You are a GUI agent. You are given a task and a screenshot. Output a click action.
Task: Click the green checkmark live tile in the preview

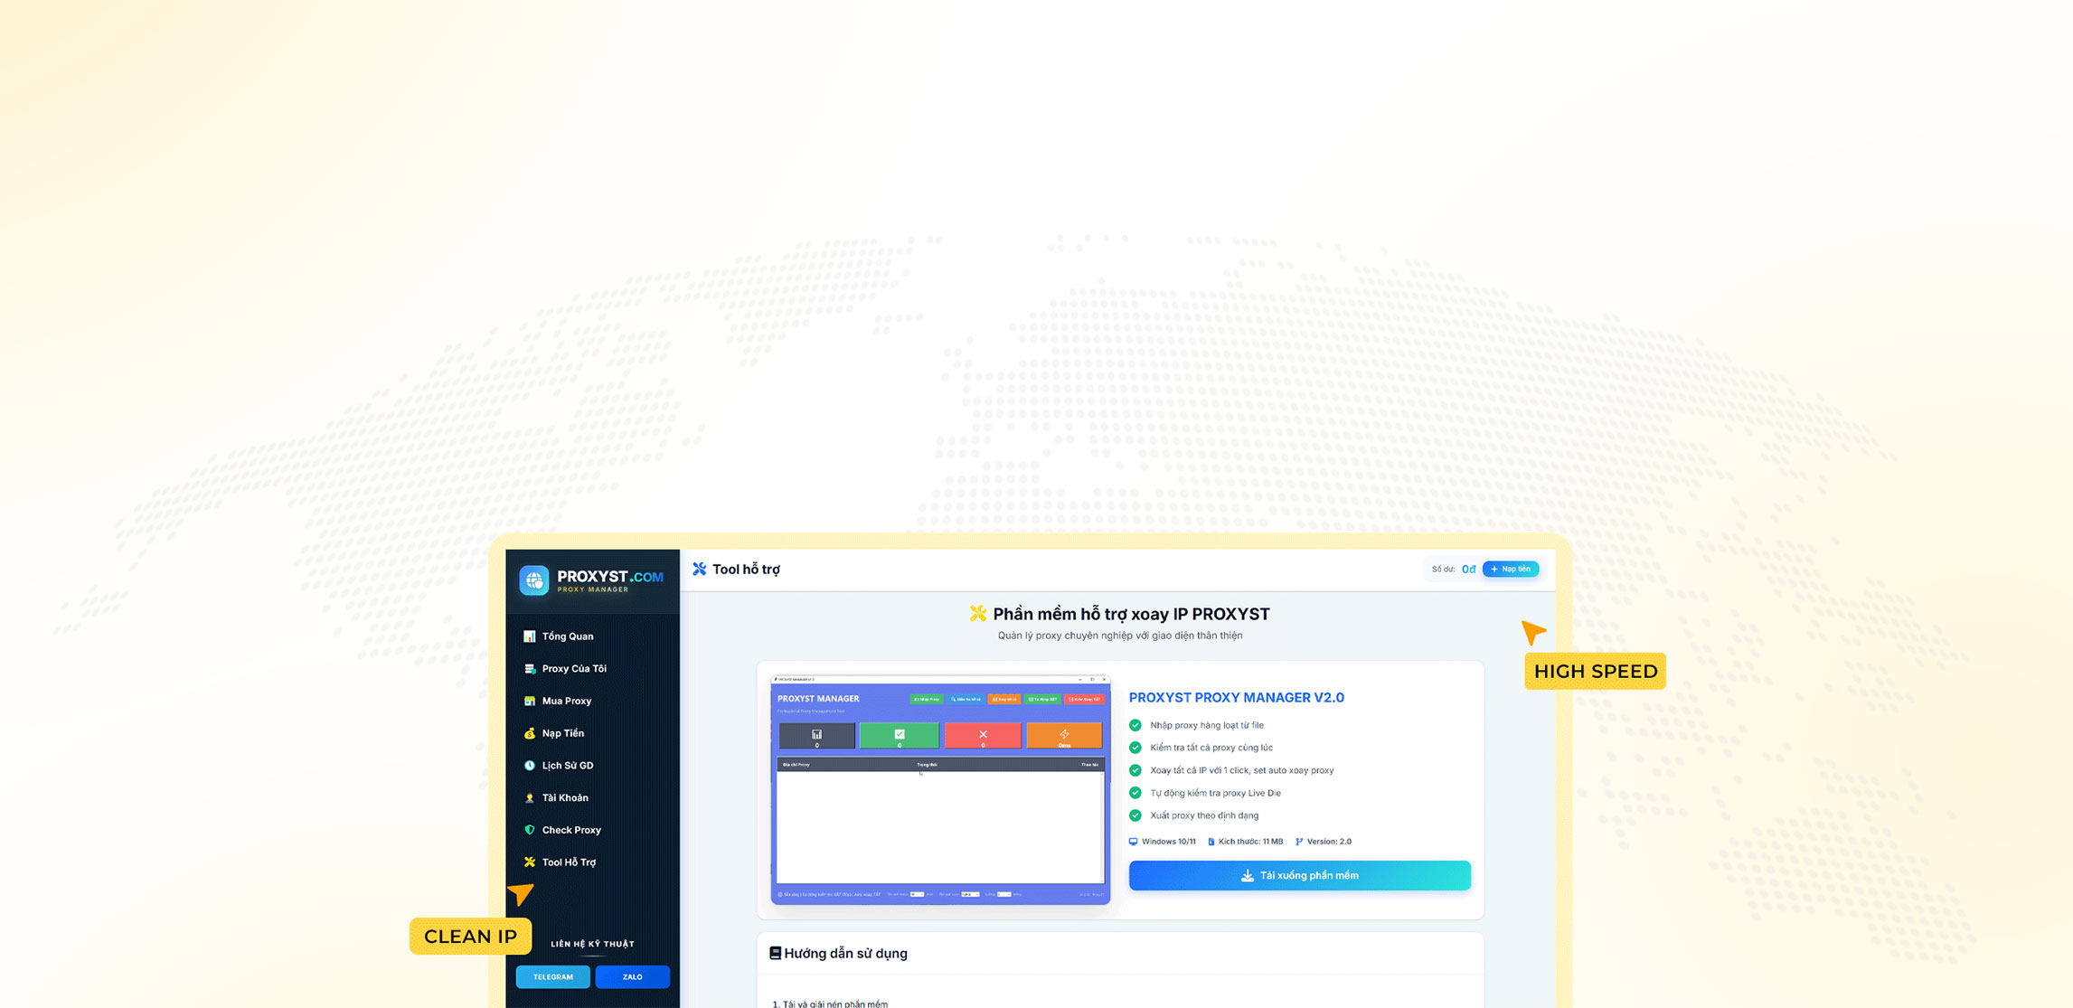click(x=900, y=736)
